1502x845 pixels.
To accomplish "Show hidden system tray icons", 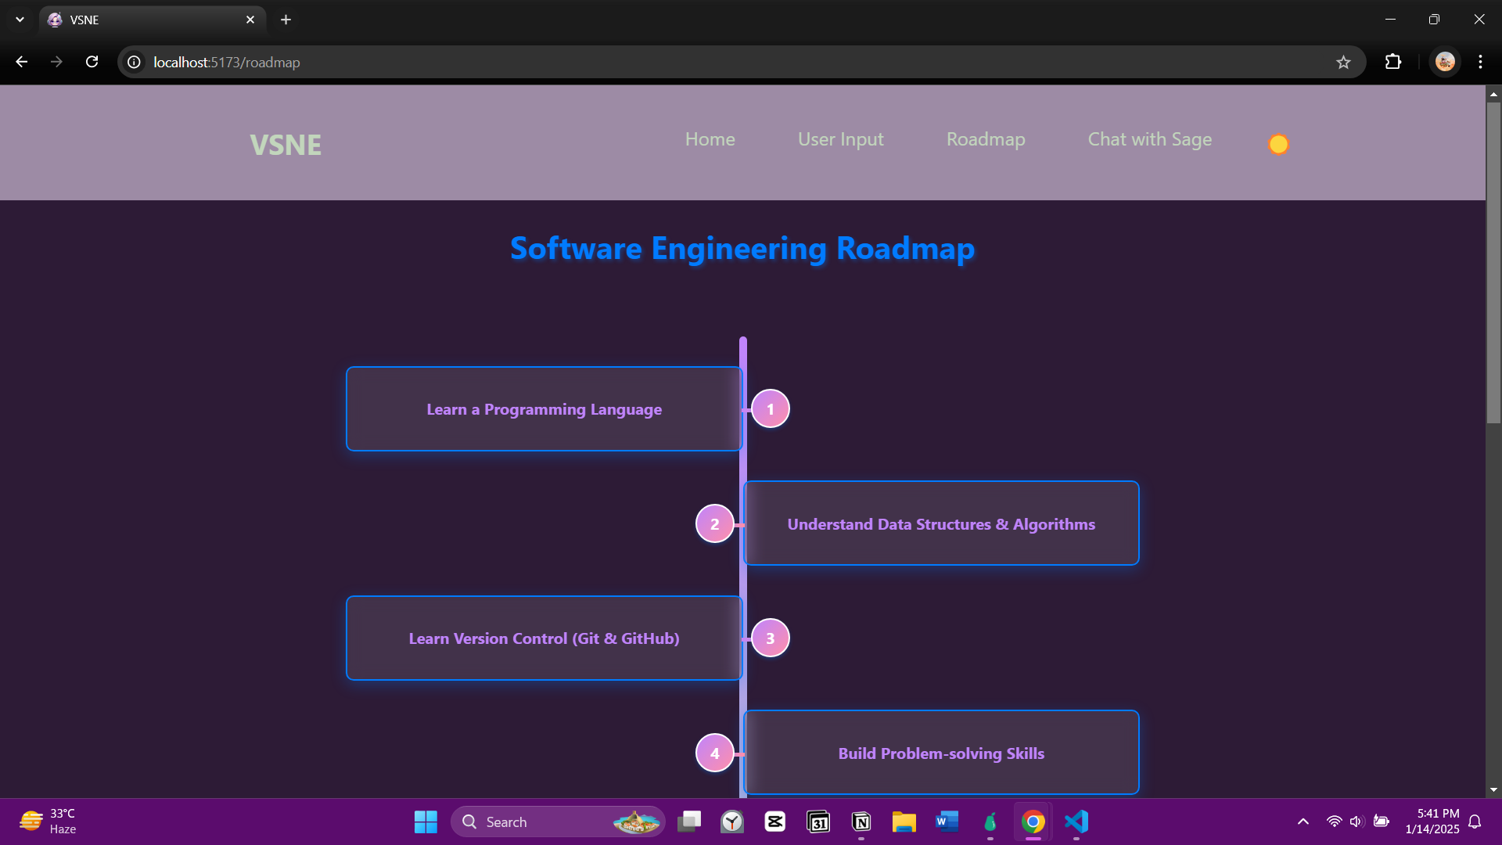I will click(1303, 822).
